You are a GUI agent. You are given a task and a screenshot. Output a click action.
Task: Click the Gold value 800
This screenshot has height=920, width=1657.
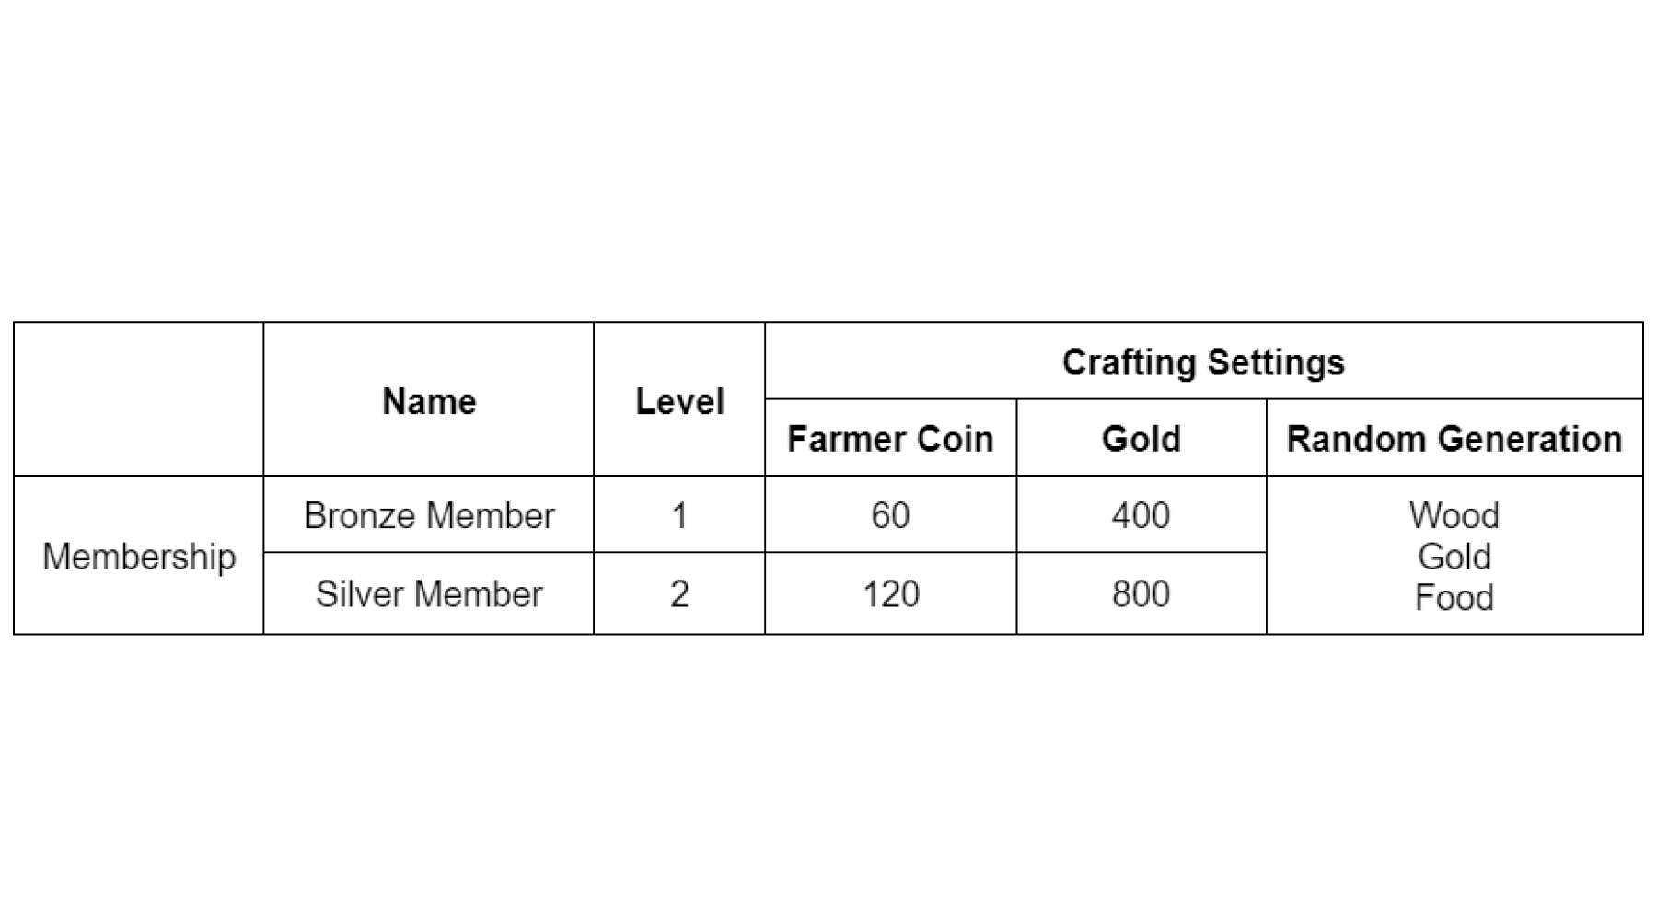[x=1141, y=594]
